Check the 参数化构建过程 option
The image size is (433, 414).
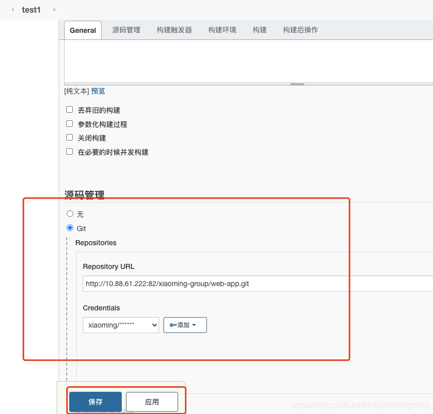(x=70, y=123)
